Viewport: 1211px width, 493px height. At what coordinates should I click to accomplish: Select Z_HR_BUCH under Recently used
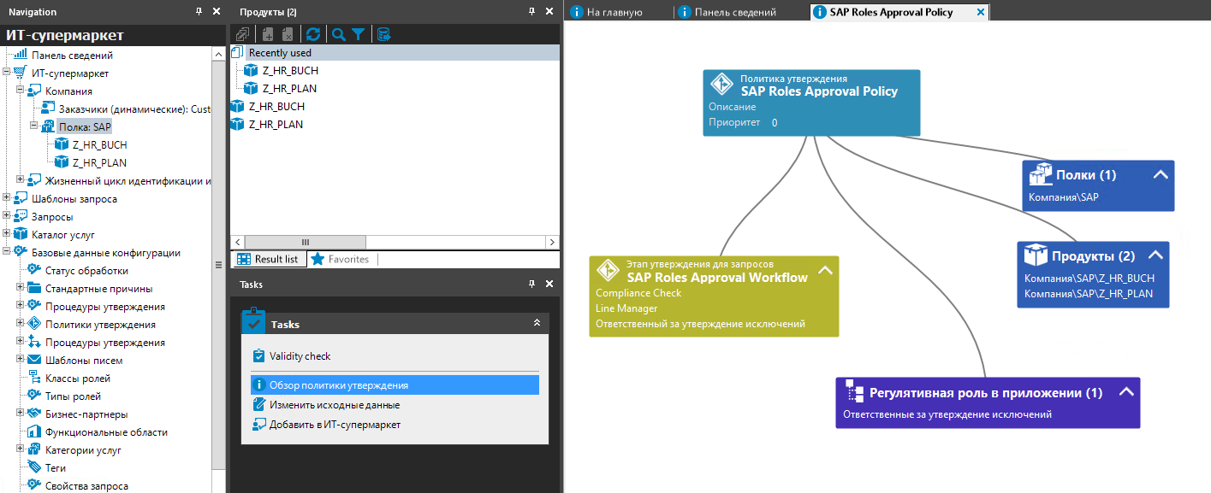(x=290, y=70)
